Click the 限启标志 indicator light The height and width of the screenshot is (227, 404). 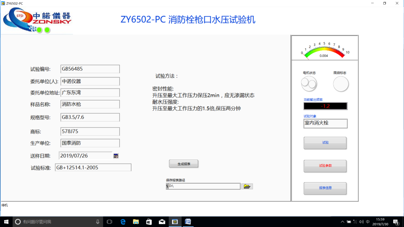pyautogui.click(x=341, y=83)
